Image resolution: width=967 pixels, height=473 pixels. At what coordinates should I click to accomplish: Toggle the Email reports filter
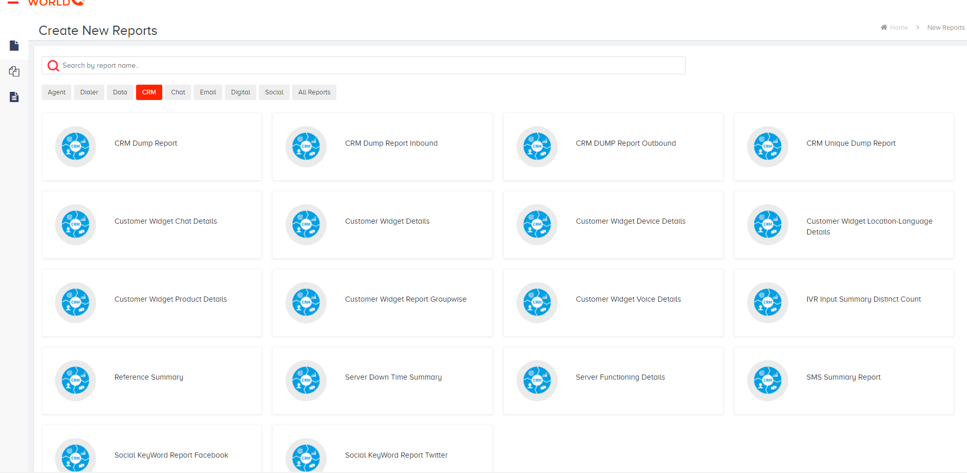[207, 92]
